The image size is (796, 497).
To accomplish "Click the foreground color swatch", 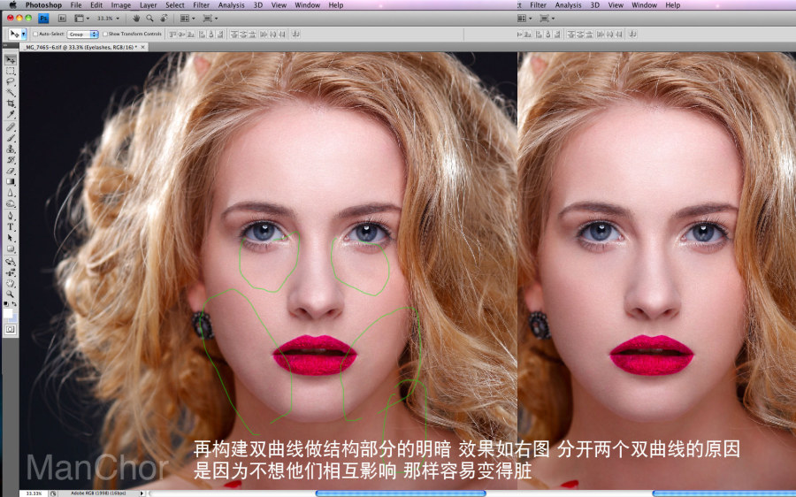I will coord(8,314).
